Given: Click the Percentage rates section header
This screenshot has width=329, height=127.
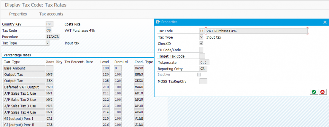Looking at the screenshot, I should 17,55.
